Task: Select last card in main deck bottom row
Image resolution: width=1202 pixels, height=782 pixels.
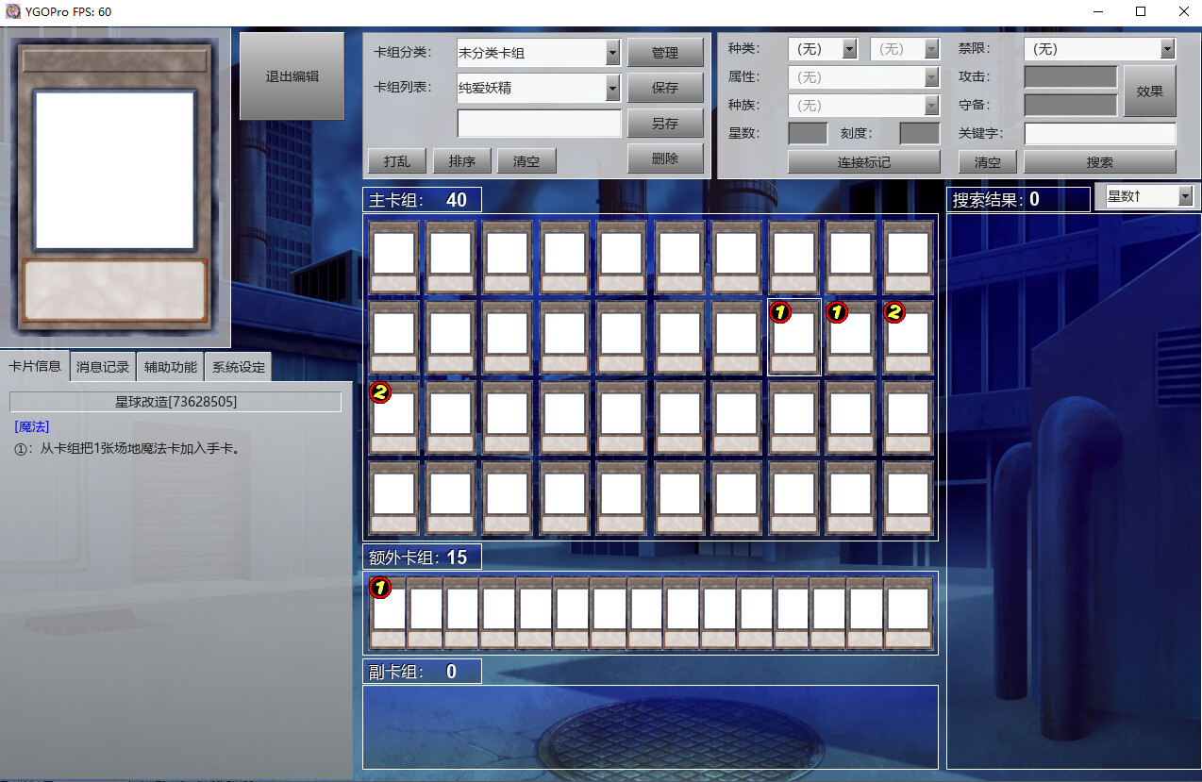Action: click(x=908, y=498)
